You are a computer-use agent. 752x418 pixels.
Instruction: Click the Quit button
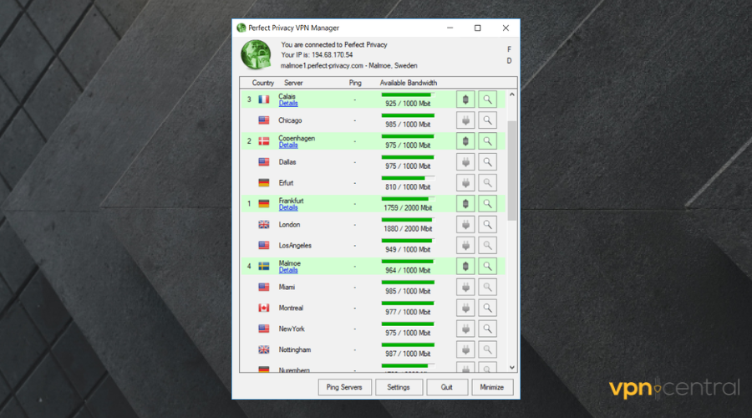[446, 387]
